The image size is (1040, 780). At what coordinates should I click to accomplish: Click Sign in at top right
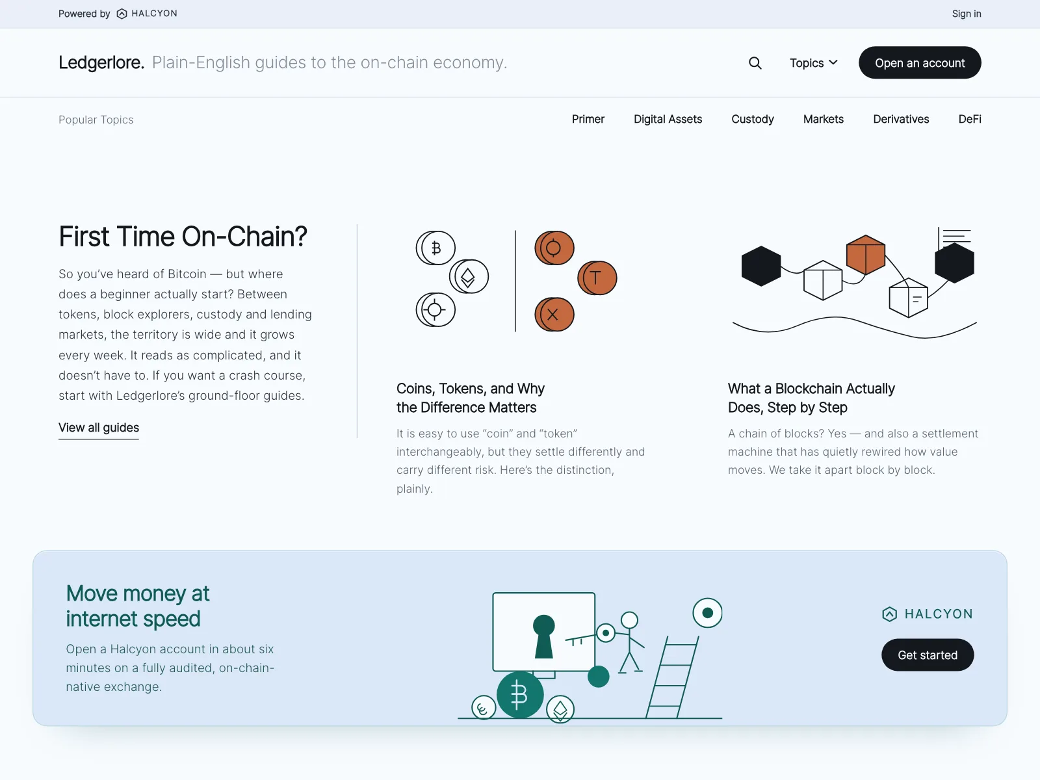pos(966,14)
